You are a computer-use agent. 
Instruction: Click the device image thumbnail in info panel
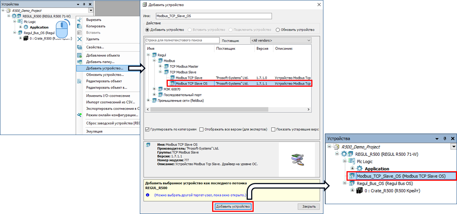297,160
